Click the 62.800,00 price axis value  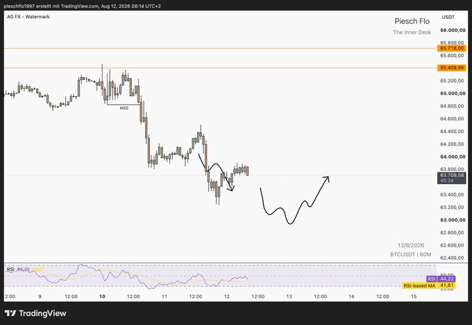pos(452,233)
